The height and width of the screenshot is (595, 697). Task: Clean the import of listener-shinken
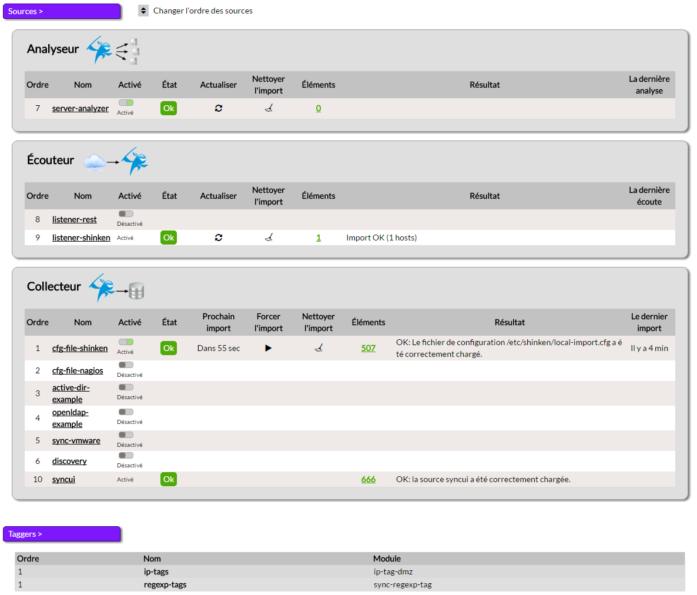(x=269, y=238)
